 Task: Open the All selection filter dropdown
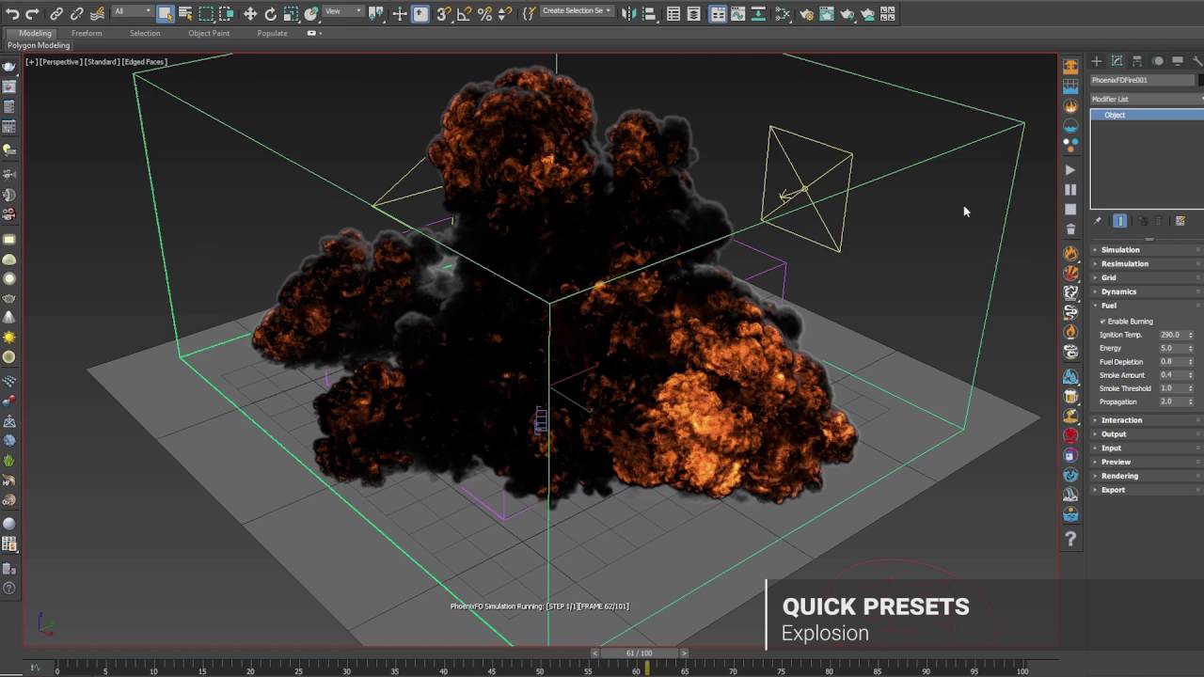[132, 11]
